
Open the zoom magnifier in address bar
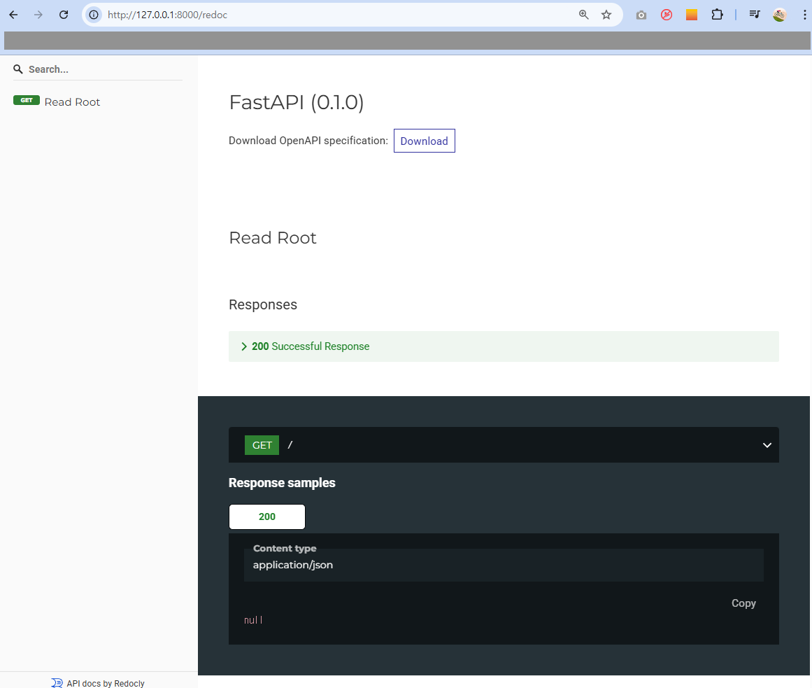pyautogui.click(x=583, y=15)
